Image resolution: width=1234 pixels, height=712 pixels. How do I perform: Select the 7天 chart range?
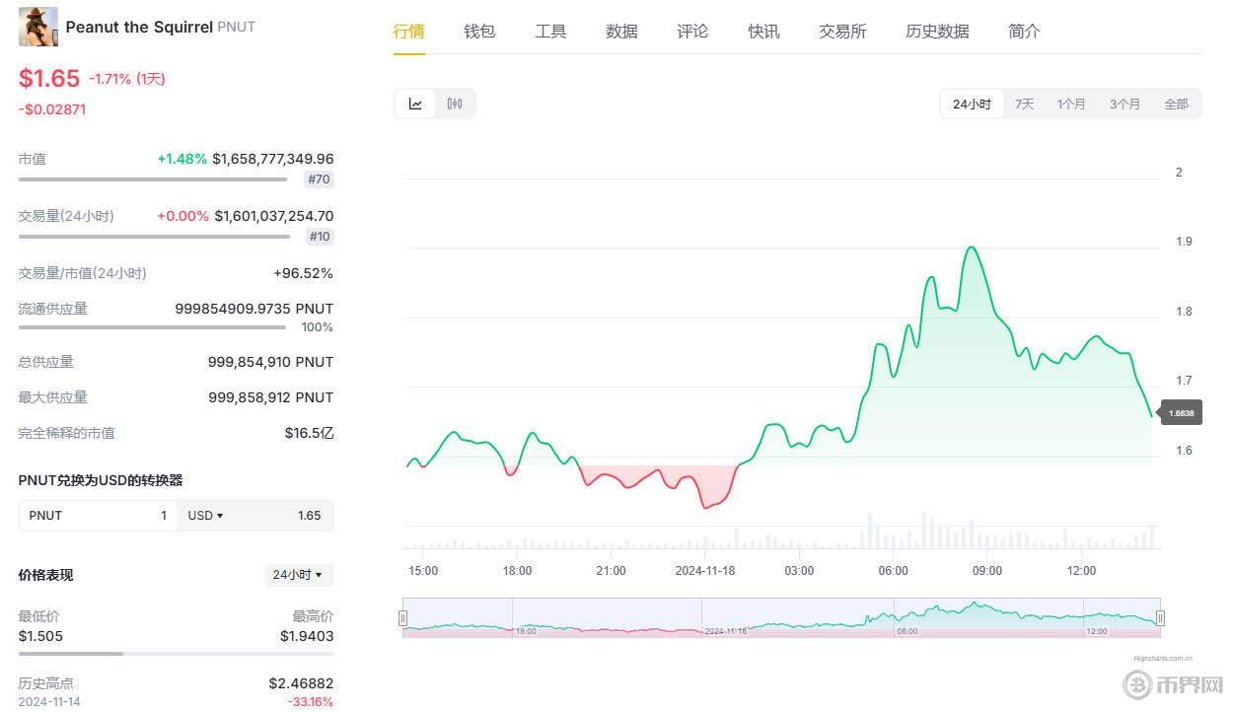[1024, 104]
